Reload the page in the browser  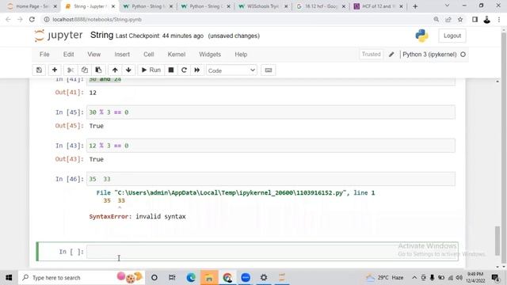click(32, 19)
